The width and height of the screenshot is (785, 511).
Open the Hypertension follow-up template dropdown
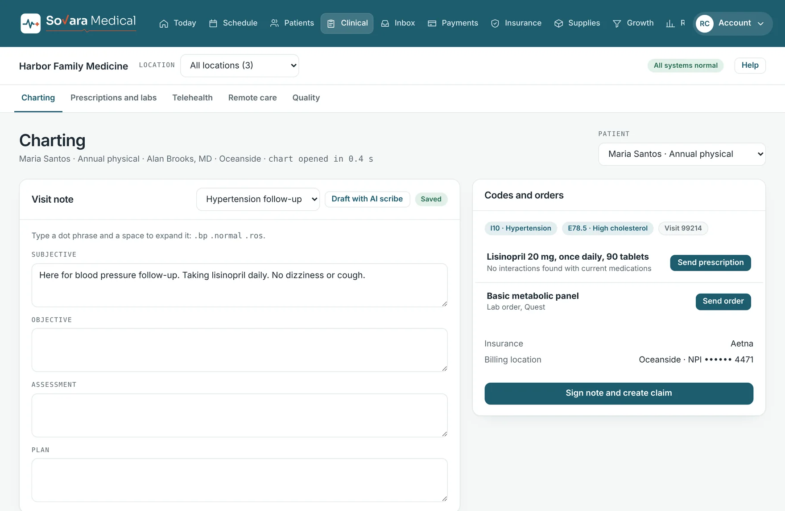tap(258, 199)
